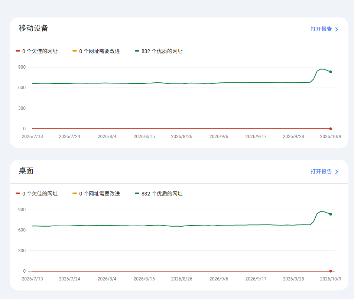
Task: Click the 600 axis label in desktop chart
Action: [22, 230]
